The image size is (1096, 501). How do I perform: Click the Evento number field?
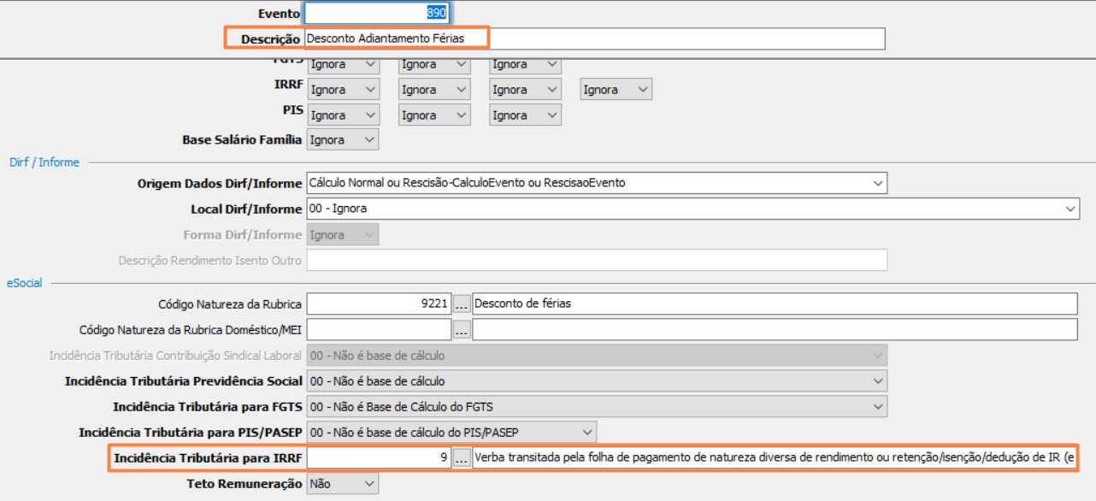[377, 14]
